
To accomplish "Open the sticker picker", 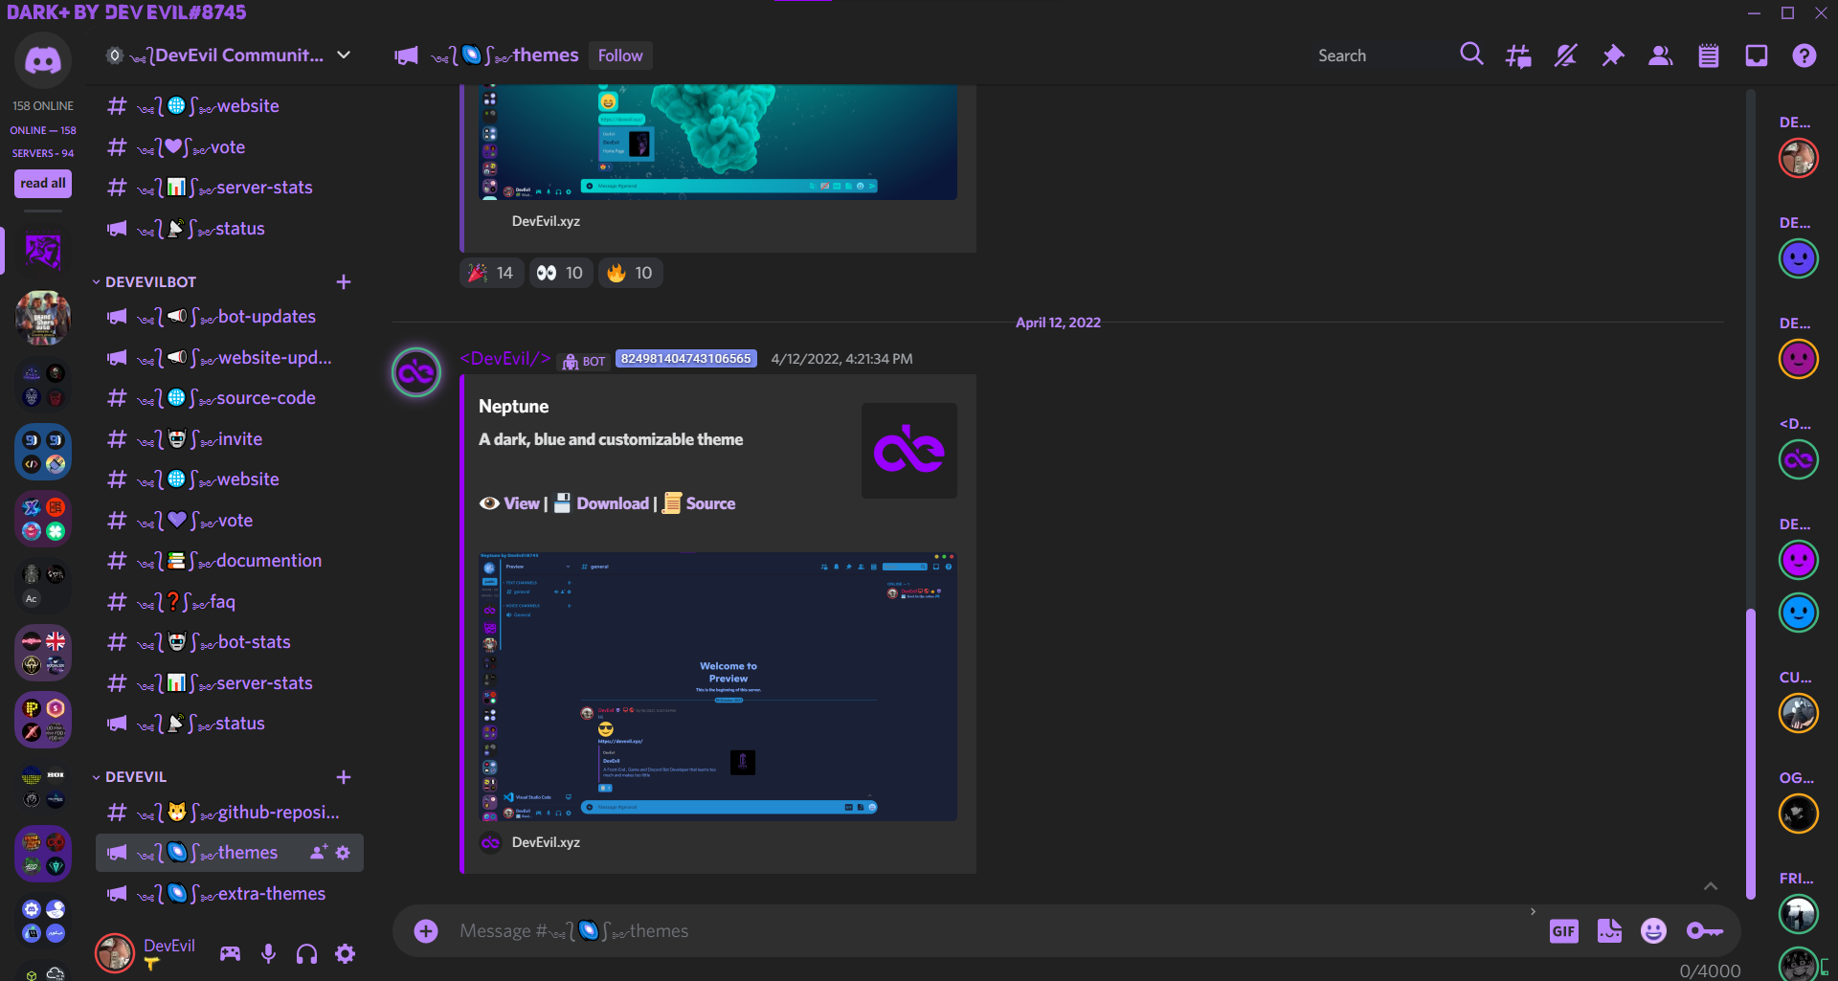I will pyautogui.click(x=1609, y=930).
